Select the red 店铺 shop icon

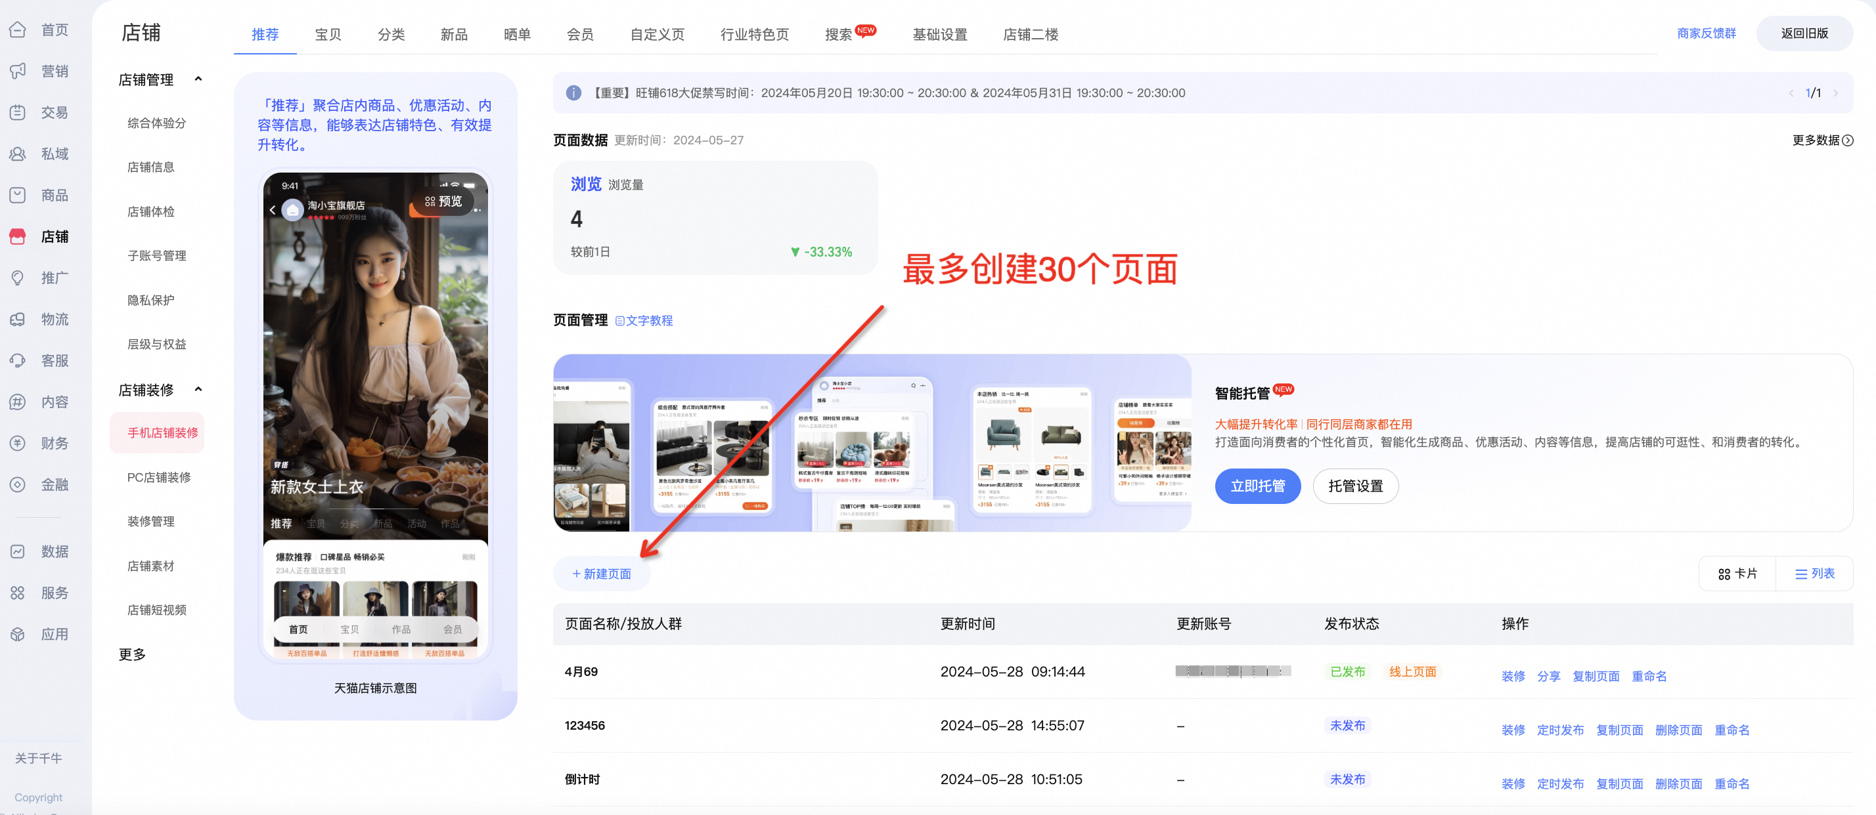point(18,236)
